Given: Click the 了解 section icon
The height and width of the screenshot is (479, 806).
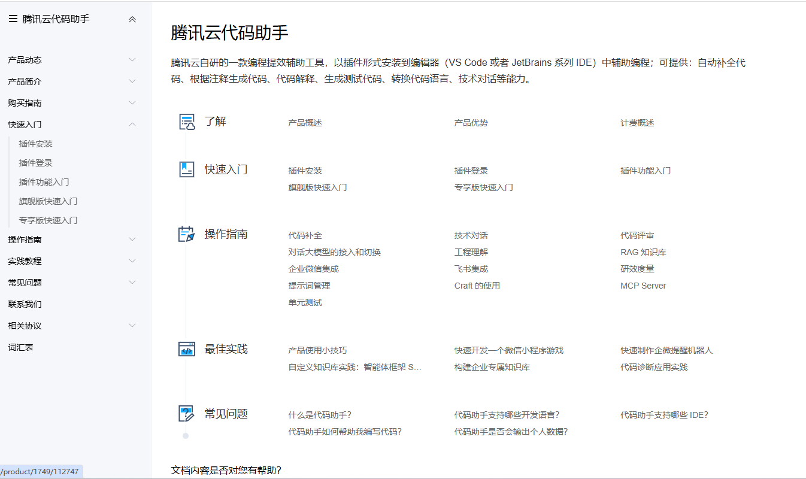Looking at the screenshot, I should (187, 122).
